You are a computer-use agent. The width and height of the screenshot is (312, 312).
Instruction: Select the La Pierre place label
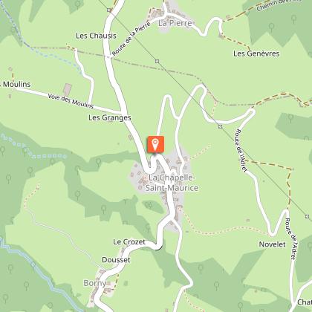[x=175, y=23]
